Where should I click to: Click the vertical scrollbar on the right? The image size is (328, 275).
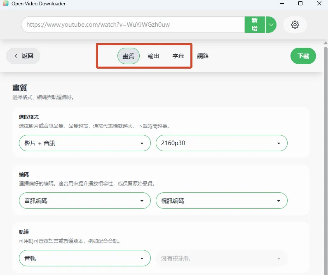(326, 161)
